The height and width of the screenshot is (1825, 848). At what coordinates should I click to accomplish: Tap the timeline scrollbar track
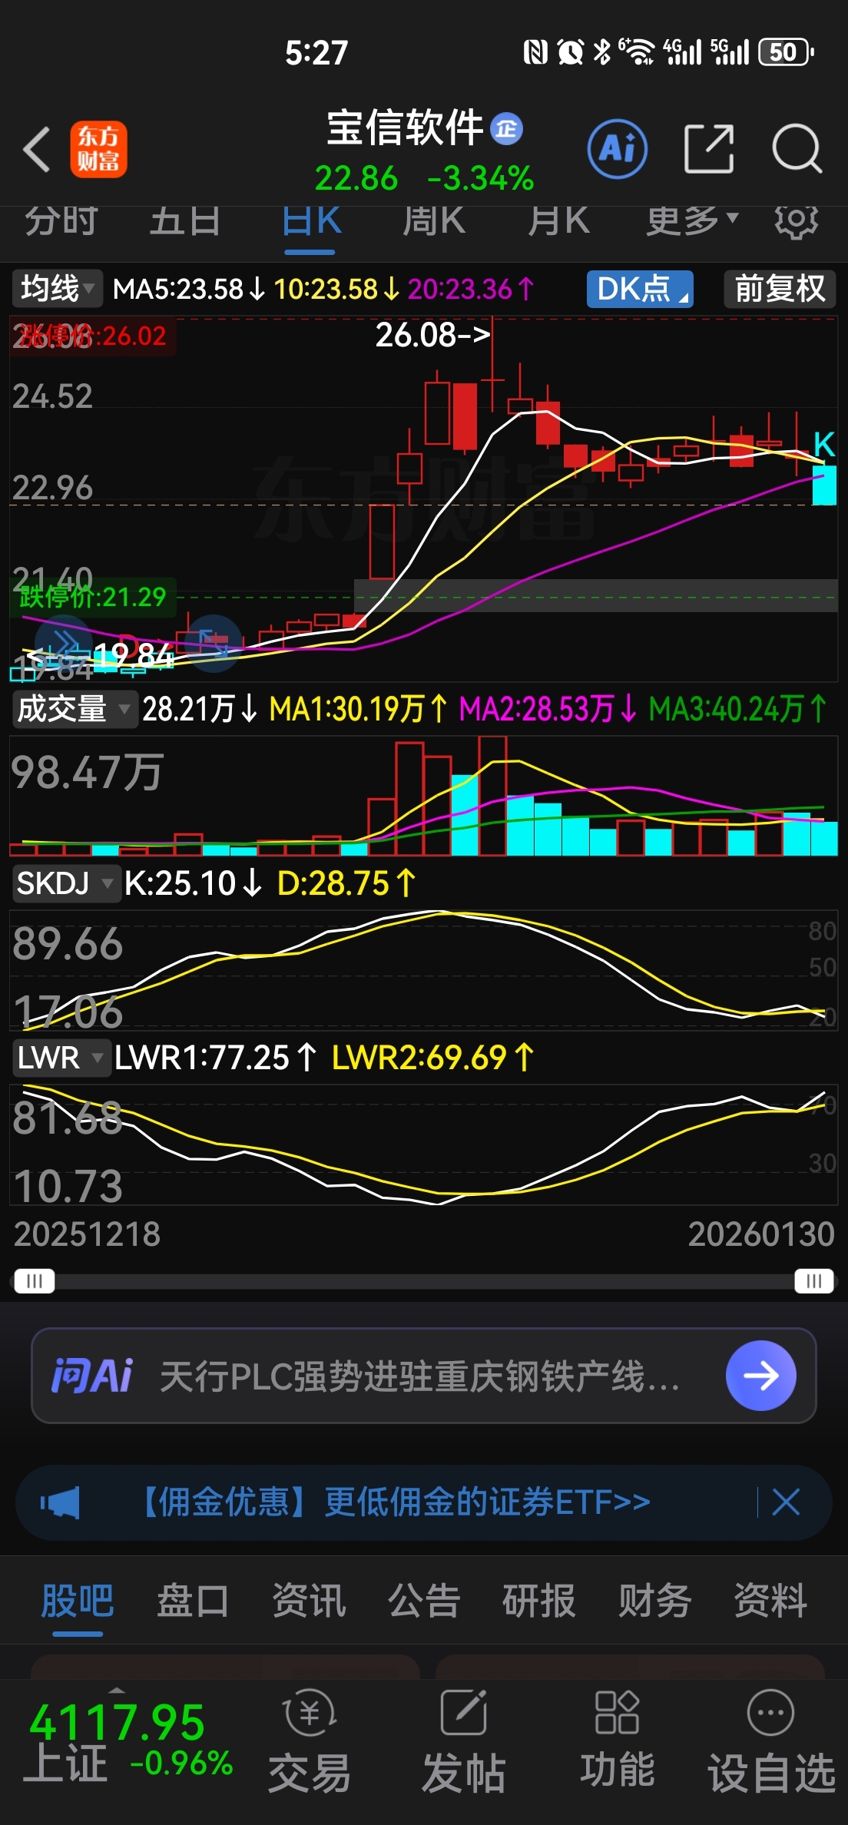pos(424,1281)
